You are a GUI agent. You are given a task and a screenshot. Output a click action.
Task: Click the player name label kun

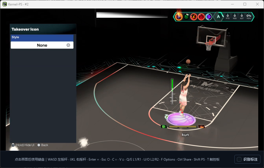(x=185, y=135)
